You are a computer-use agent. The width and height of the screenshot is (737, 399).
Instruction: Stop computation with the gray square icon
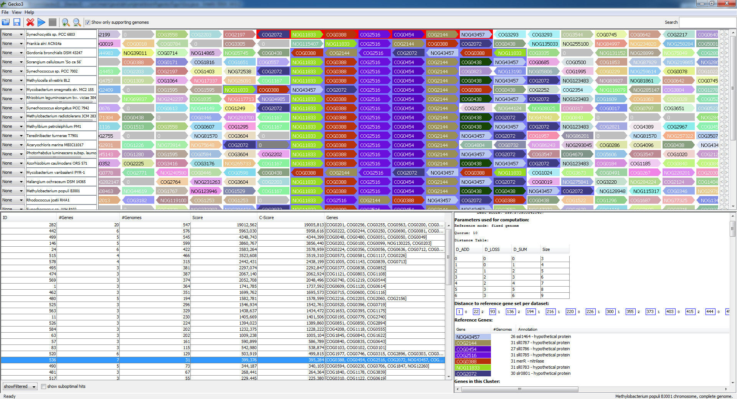[x=53, y=22]
